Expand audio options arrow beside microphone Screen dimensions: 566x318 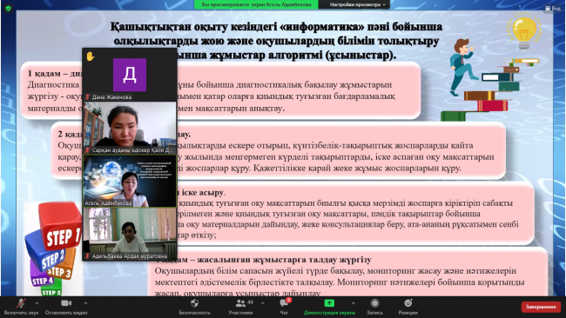coord(37,303)
